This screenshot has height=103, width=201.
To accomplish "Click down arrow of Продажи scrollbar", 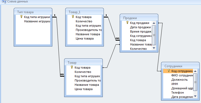I will tap(154, 48).
